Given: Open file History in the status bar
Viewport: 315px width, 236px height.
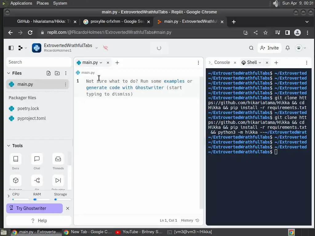Looking at the screenshot, I should [190, 220].
